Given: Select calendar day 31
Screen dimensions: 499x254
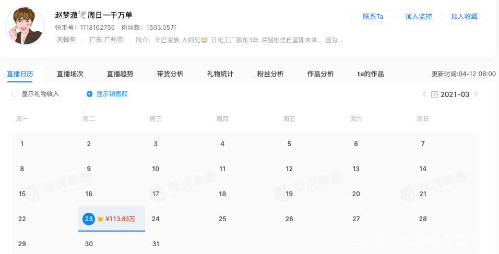Looking at the screenshot, I should (156, 244).
